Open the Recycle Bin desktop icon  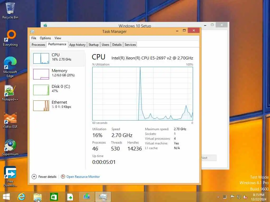(x=10, y=10)
